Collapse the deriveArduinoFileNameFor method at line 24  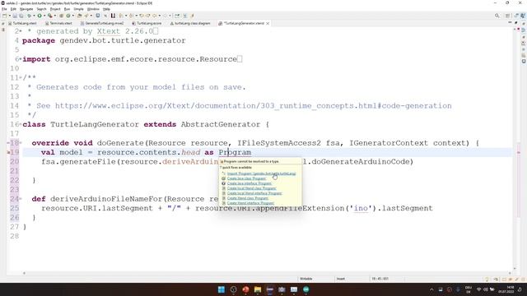[21, 199]
